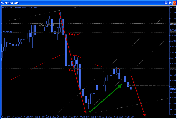177x119 pixels.
Task: Click the 1.60005 price axis label
Action: [x=173, y=81]
